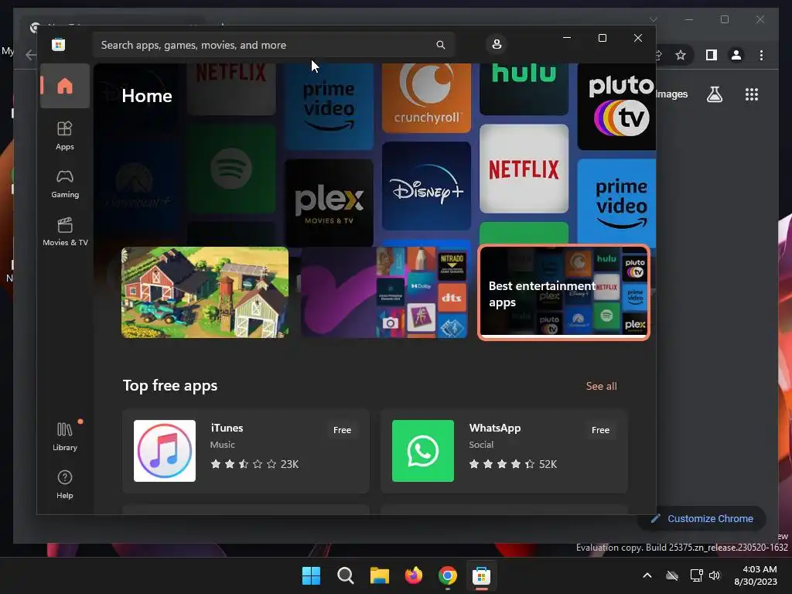Open the Home section in the Store sidebar
Viewport: 792px width, 594px height.
point(65,87)
